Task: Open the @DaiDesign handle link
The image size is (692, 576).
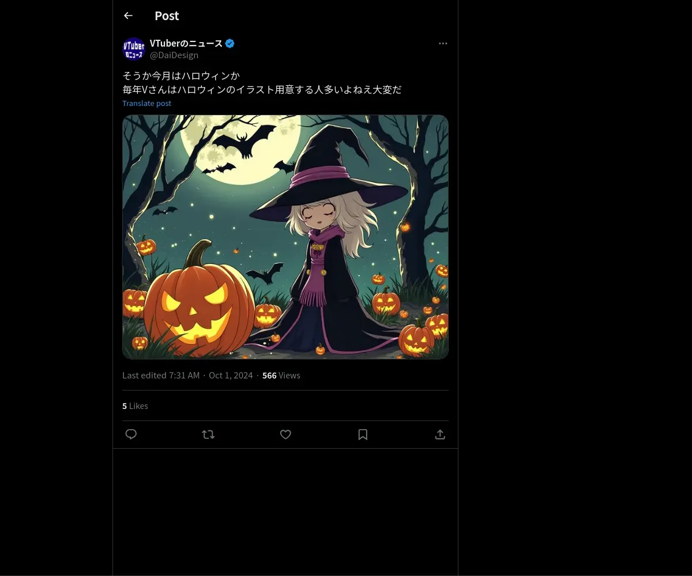Action: [174, 55]
